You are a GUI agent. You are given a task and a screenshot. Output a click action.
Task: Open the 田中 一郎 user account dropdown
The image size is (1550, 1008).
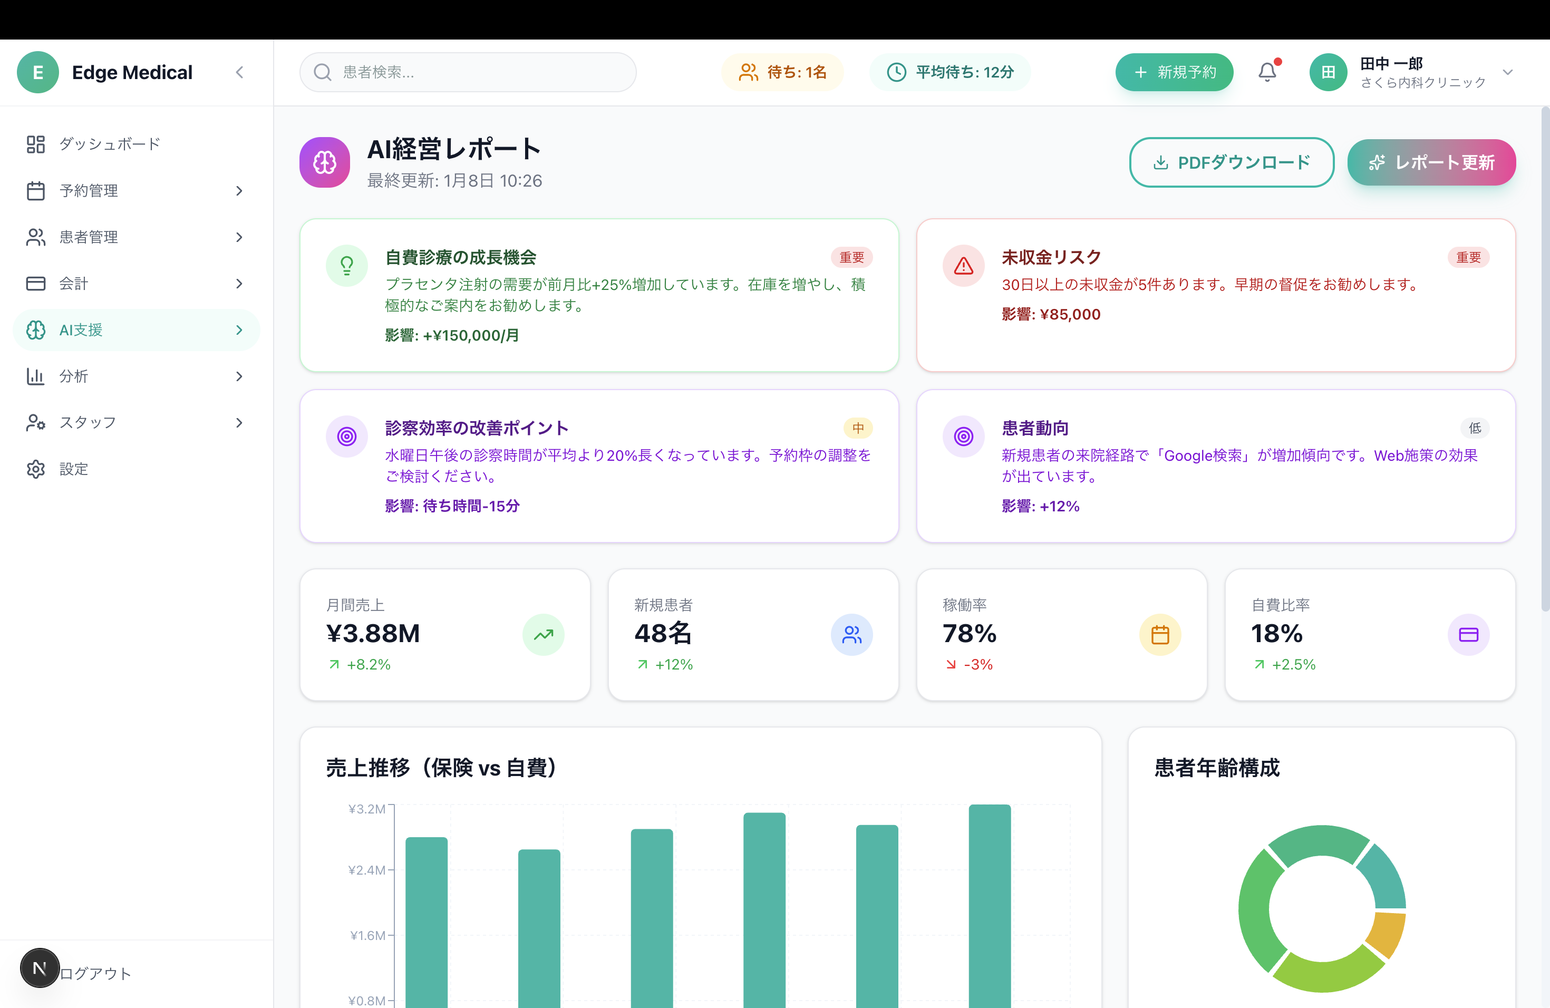[x=1507, y=72]
